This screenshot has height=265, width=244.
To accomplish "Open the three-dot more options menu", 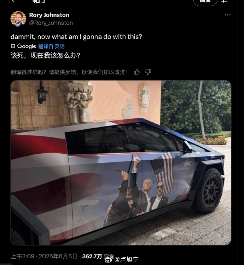I will 227,15.
